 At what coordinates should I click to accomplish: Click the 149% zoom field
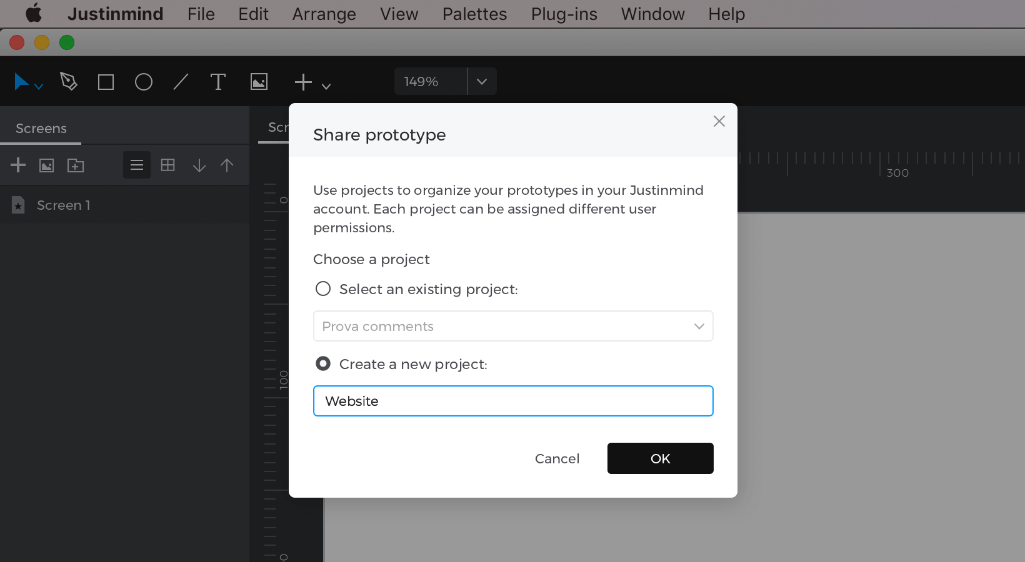[431, 81]
